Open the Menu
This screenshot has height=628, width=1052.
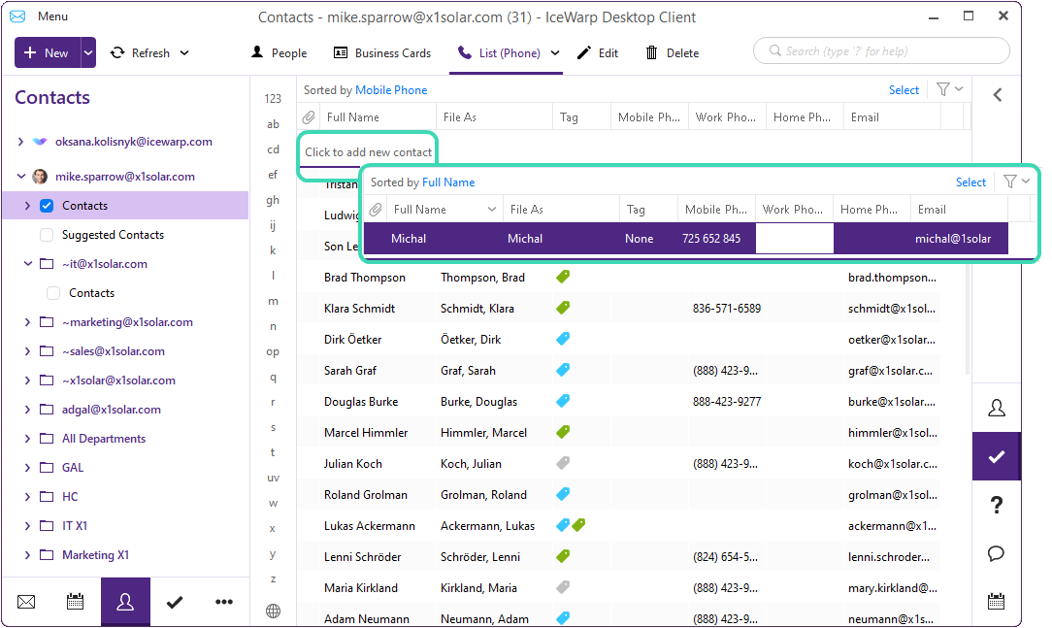(52, 17)
